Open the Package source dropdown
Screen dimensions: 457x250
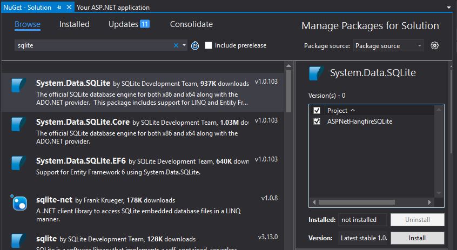388,46
